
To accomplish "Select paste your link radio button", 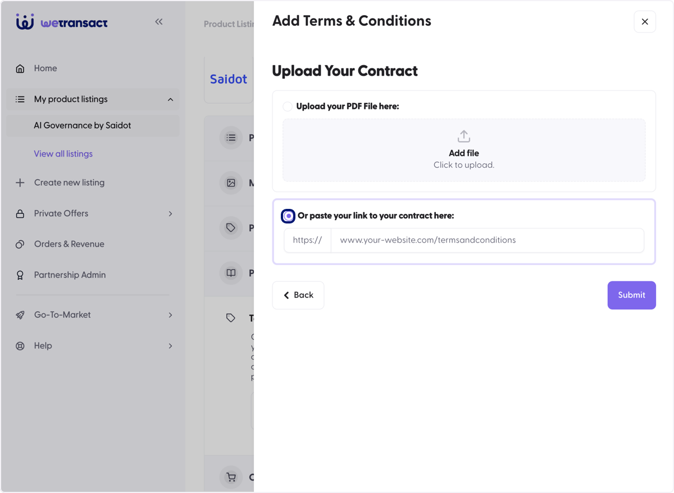I will pos(289,216).
